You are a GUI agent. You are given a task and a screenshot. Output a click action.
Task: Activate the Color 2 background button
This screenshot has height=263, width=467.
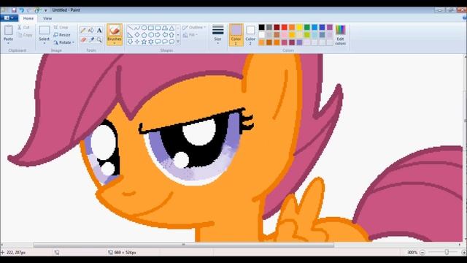(250, 35)
